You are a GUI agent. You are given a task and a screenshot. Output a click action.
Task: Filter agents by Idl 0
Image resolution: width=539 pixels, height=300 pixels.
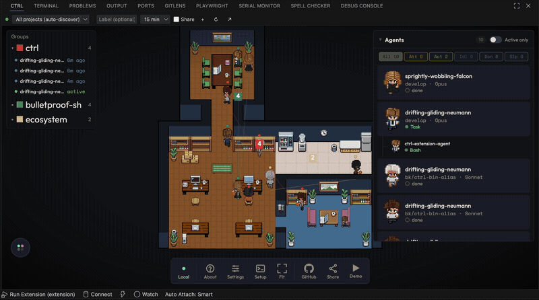(466, 57)
